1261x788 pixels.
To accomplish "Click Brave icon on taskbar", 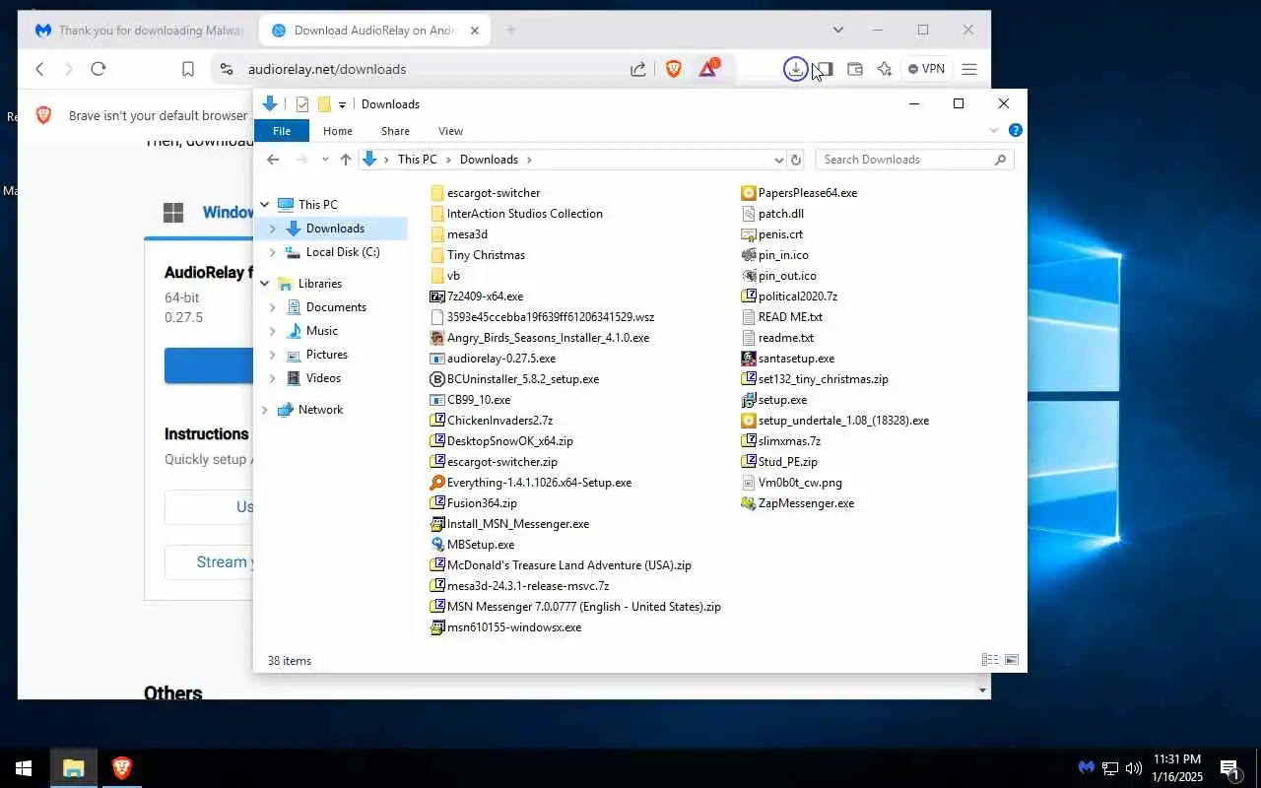I will (121, 768).
